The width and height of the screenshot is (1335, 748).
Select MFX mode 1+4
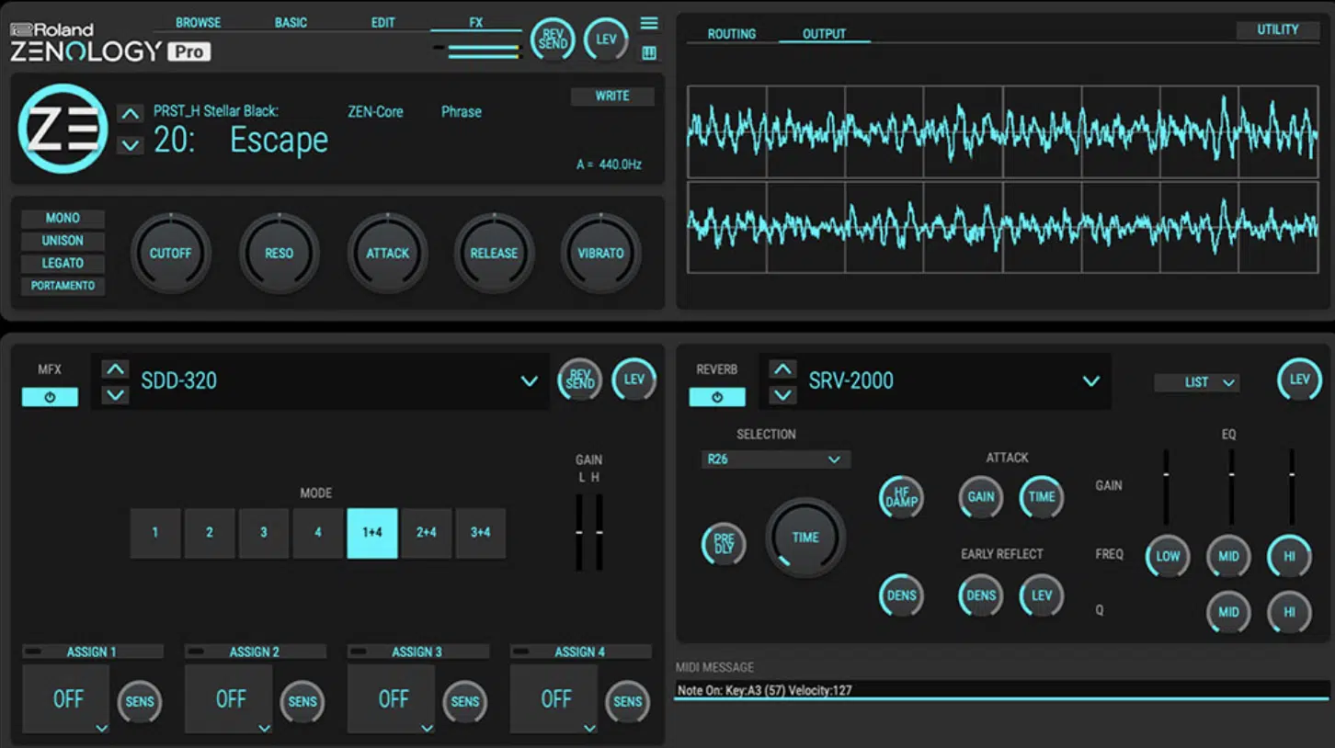point(372,533)
